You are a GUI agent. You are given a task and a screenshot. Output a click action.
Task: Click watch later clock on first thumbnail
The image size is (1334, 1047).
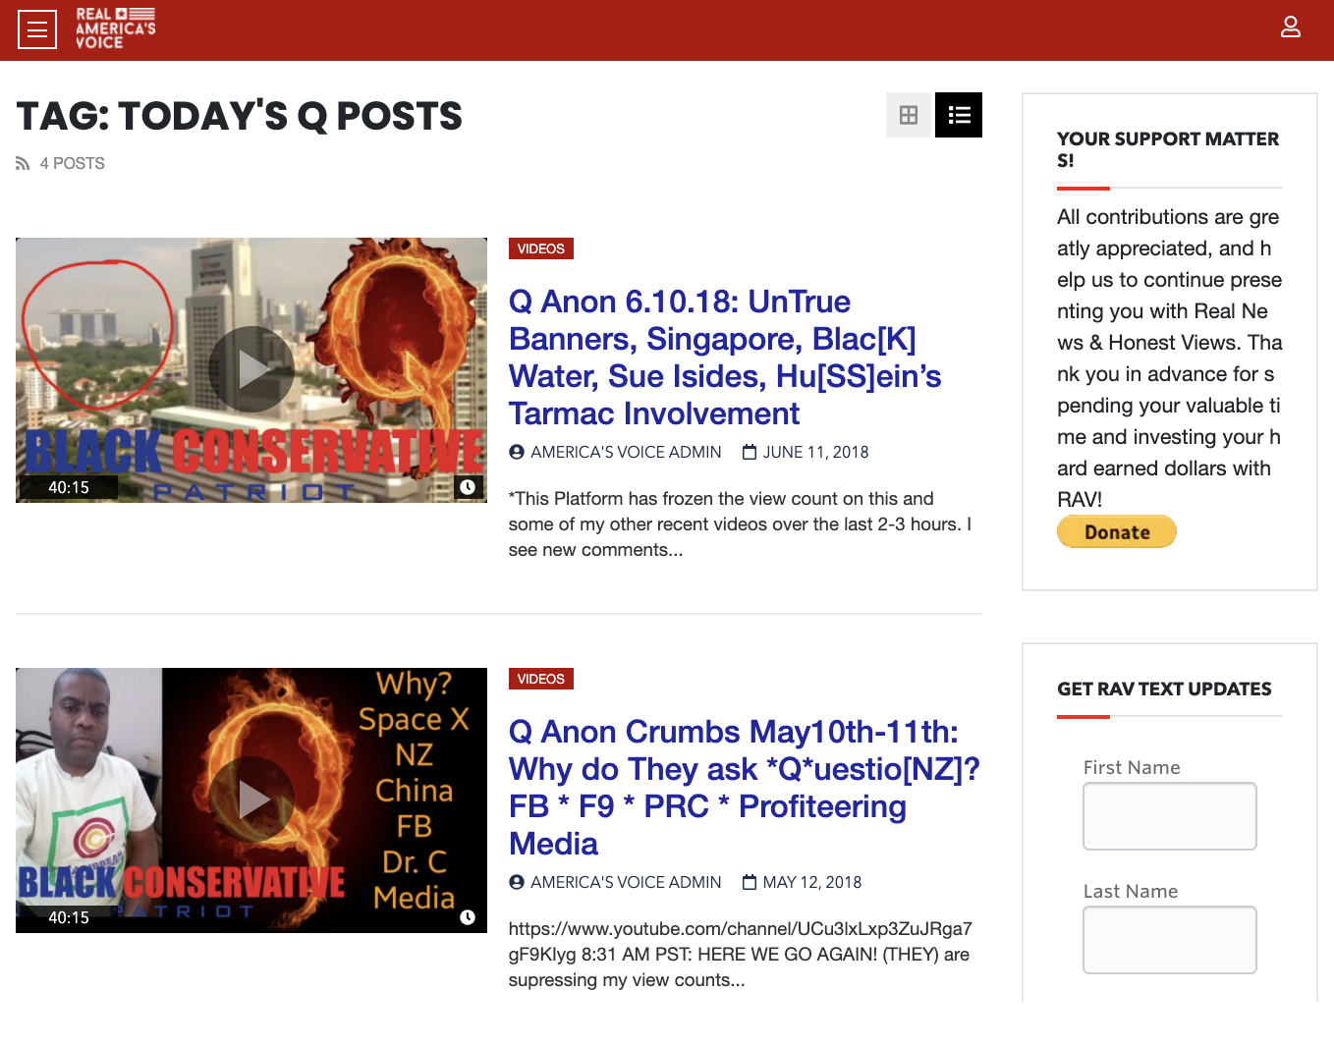[468, 487]
